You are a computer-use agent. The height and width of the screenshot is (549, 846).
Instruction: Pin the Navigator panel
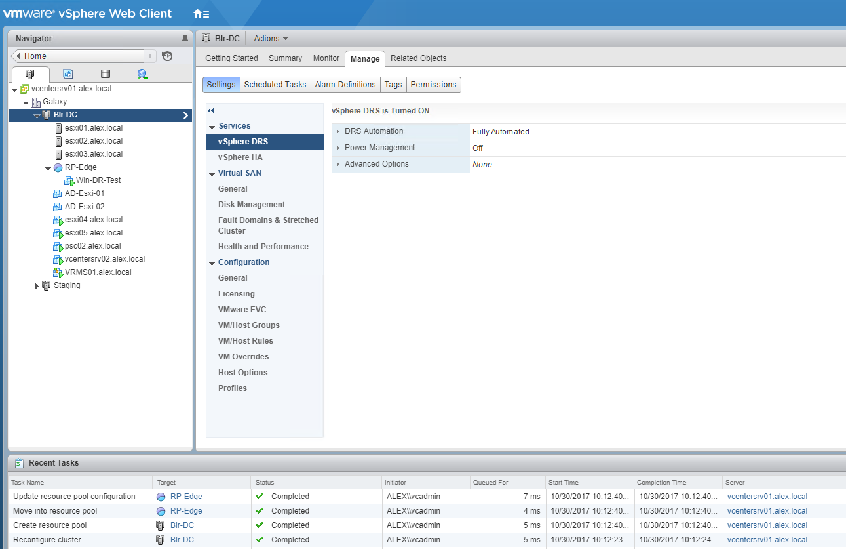185,39
